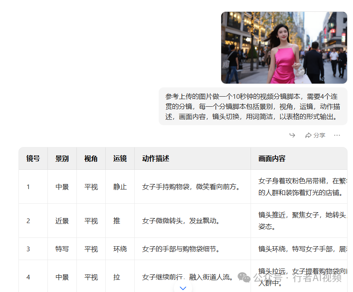Click the 近景 cell
Image resolution: width=353 pixels, height=292 pixels.
pos(62,221)
